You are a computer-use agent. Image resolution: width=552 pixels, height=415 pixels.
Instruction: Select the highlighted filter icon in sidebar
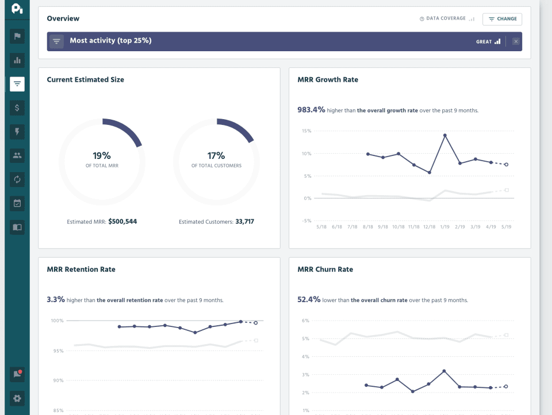click(x=17, y=84)
